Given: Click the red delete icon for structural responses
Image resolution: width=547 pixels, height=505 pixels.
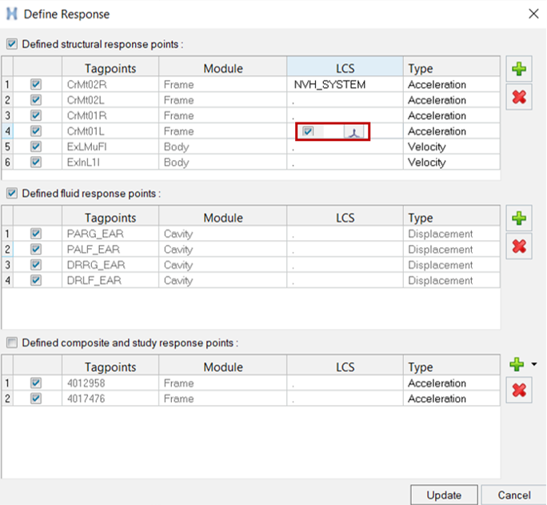Looking at the screenshot, I should point(519,97).
